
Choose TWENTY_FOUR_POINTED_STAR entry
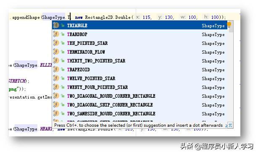tap(140, 87)
